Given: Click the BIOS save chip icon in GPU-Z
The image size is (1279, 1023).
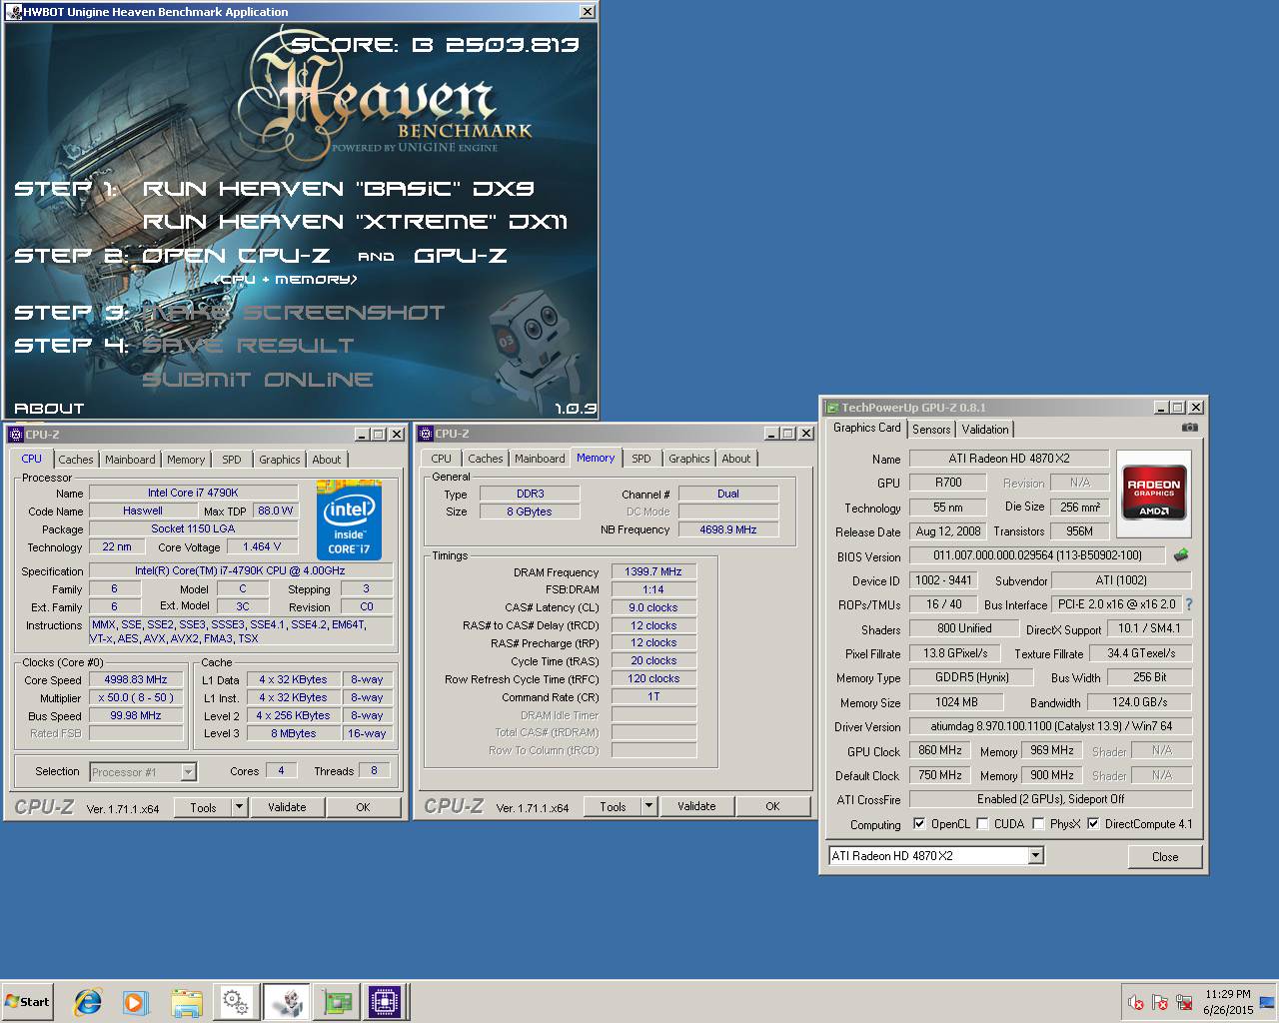Looking at the screenshot, I should (1181, 555).
